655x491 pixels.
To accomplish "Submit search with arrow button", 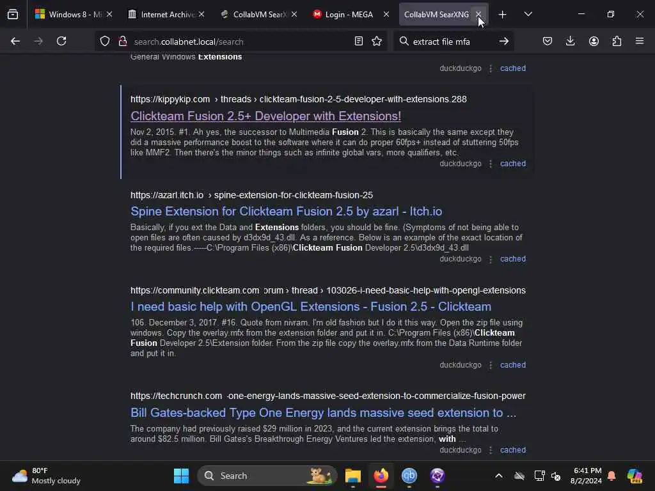I will 504,42.
